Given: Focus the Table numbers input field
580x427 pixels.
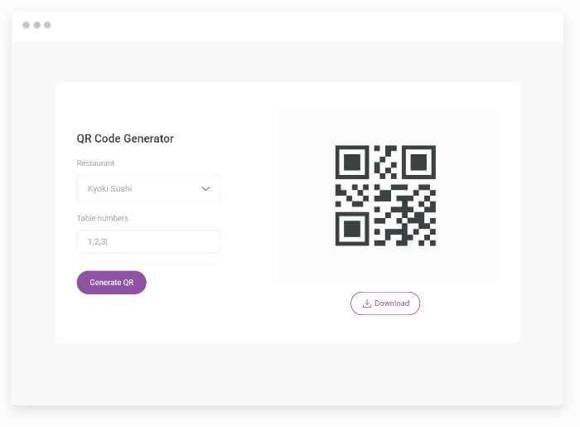Looking at the screenshot, I should coord(148,241).
